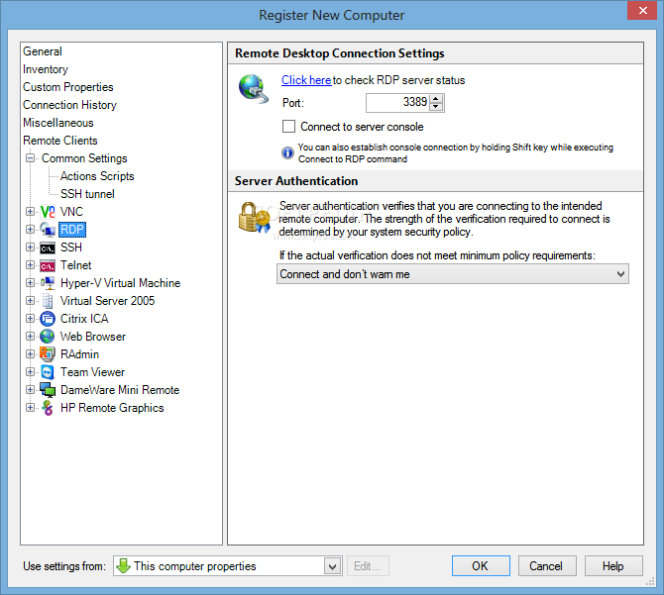Select Miscellaneous category

tap(58, 123)
